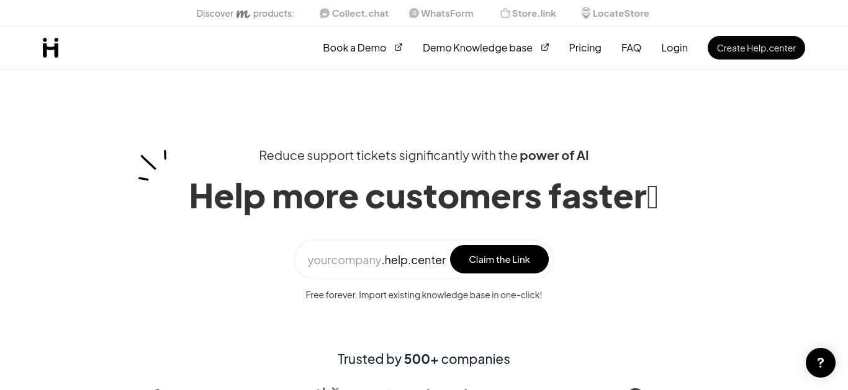Click the WhatsForm icon in top bar

[414, 13]
